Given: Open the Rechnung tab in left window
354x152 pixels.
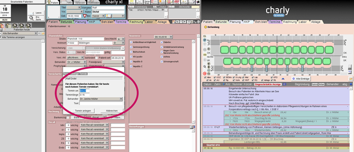Looking at the screenshot, I should point(136,22).
